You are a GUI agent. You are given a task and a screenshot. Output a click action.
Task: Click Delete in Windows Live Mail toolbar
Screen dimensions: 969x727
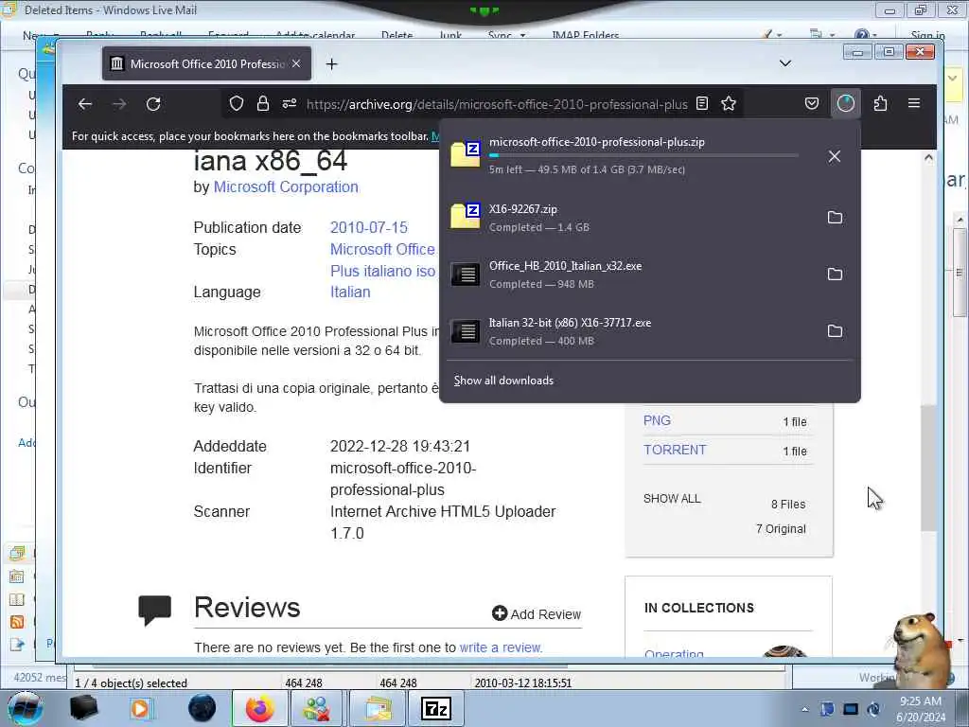click(x=396, y=35)
